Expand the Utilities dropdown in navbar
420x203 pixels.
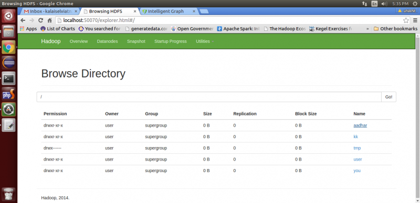[205, 41]
